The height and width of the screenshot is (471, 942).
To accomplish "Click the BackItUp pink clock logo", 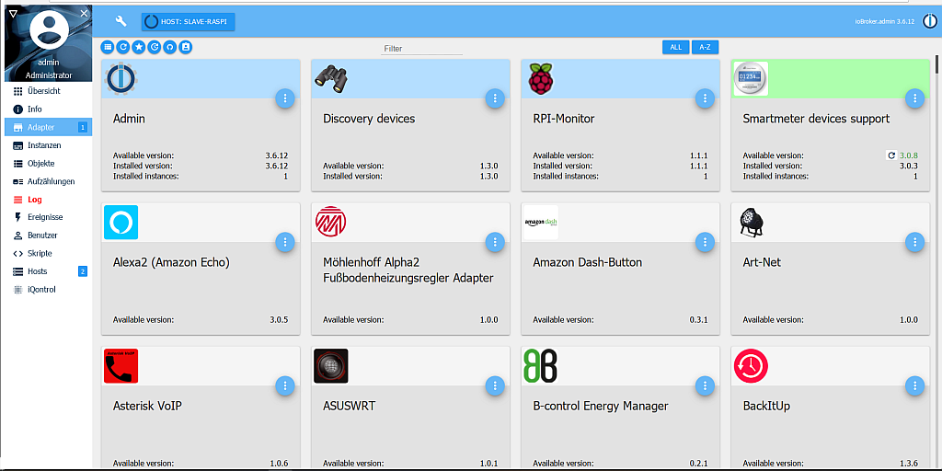I will pos(751,366).
